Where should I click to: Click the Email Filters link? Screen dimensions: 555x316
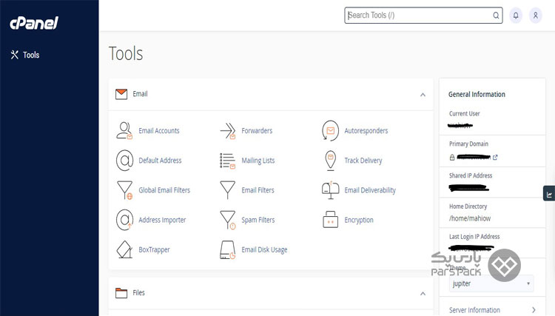(x=258, y=190)
